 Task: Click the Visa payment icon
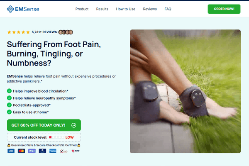(x=11, y=151)
